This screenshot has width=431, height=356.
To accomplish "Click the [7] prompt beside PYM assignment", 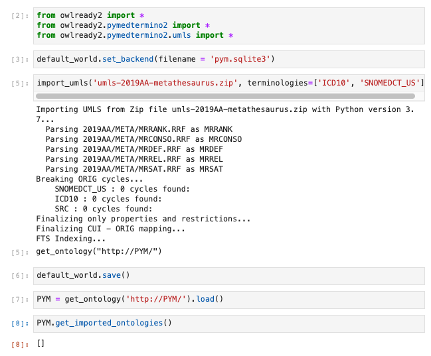I will [20, 300].
